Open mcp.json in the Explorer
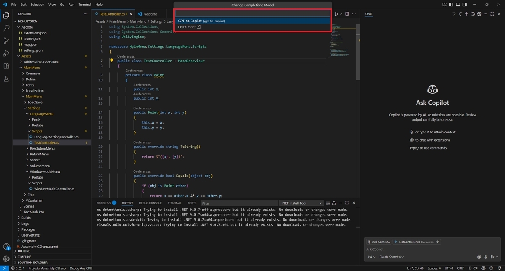The image size is (505, 271). point(30,44)
